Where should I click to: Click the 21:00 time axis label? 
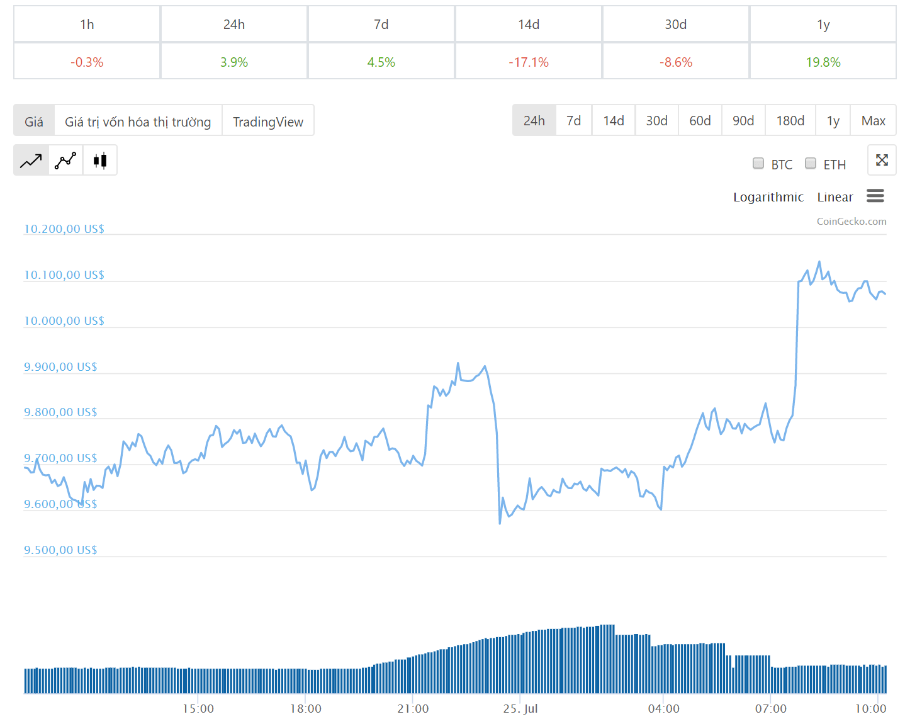pyautogui.click(x=413, y=708)
